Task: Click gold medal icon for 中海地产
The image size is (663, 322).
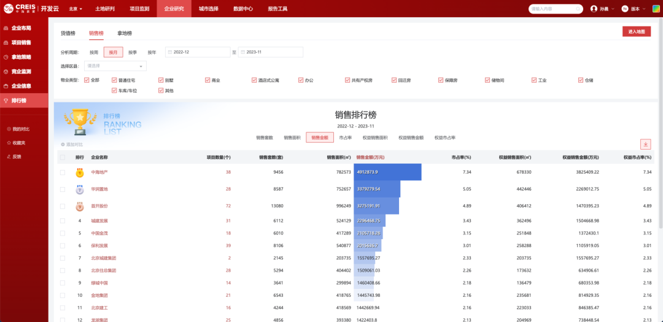Action: click(79, 172)
